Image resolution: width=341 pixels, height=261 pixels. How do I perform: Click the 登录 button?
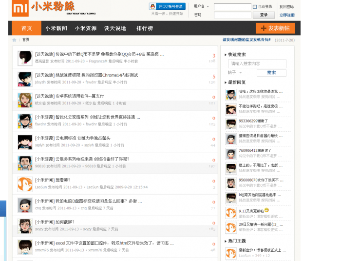point(264,15)
